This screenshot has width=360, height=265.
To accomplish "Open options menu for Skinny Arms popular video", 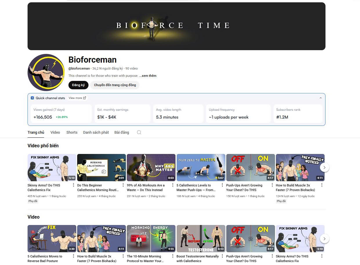I will click(73, 185).
